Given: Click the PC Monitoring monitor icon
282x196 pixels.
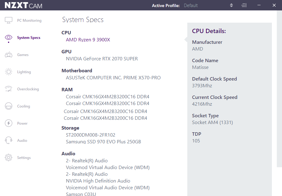Looking at the screenshot, I should tap(9, 21).
